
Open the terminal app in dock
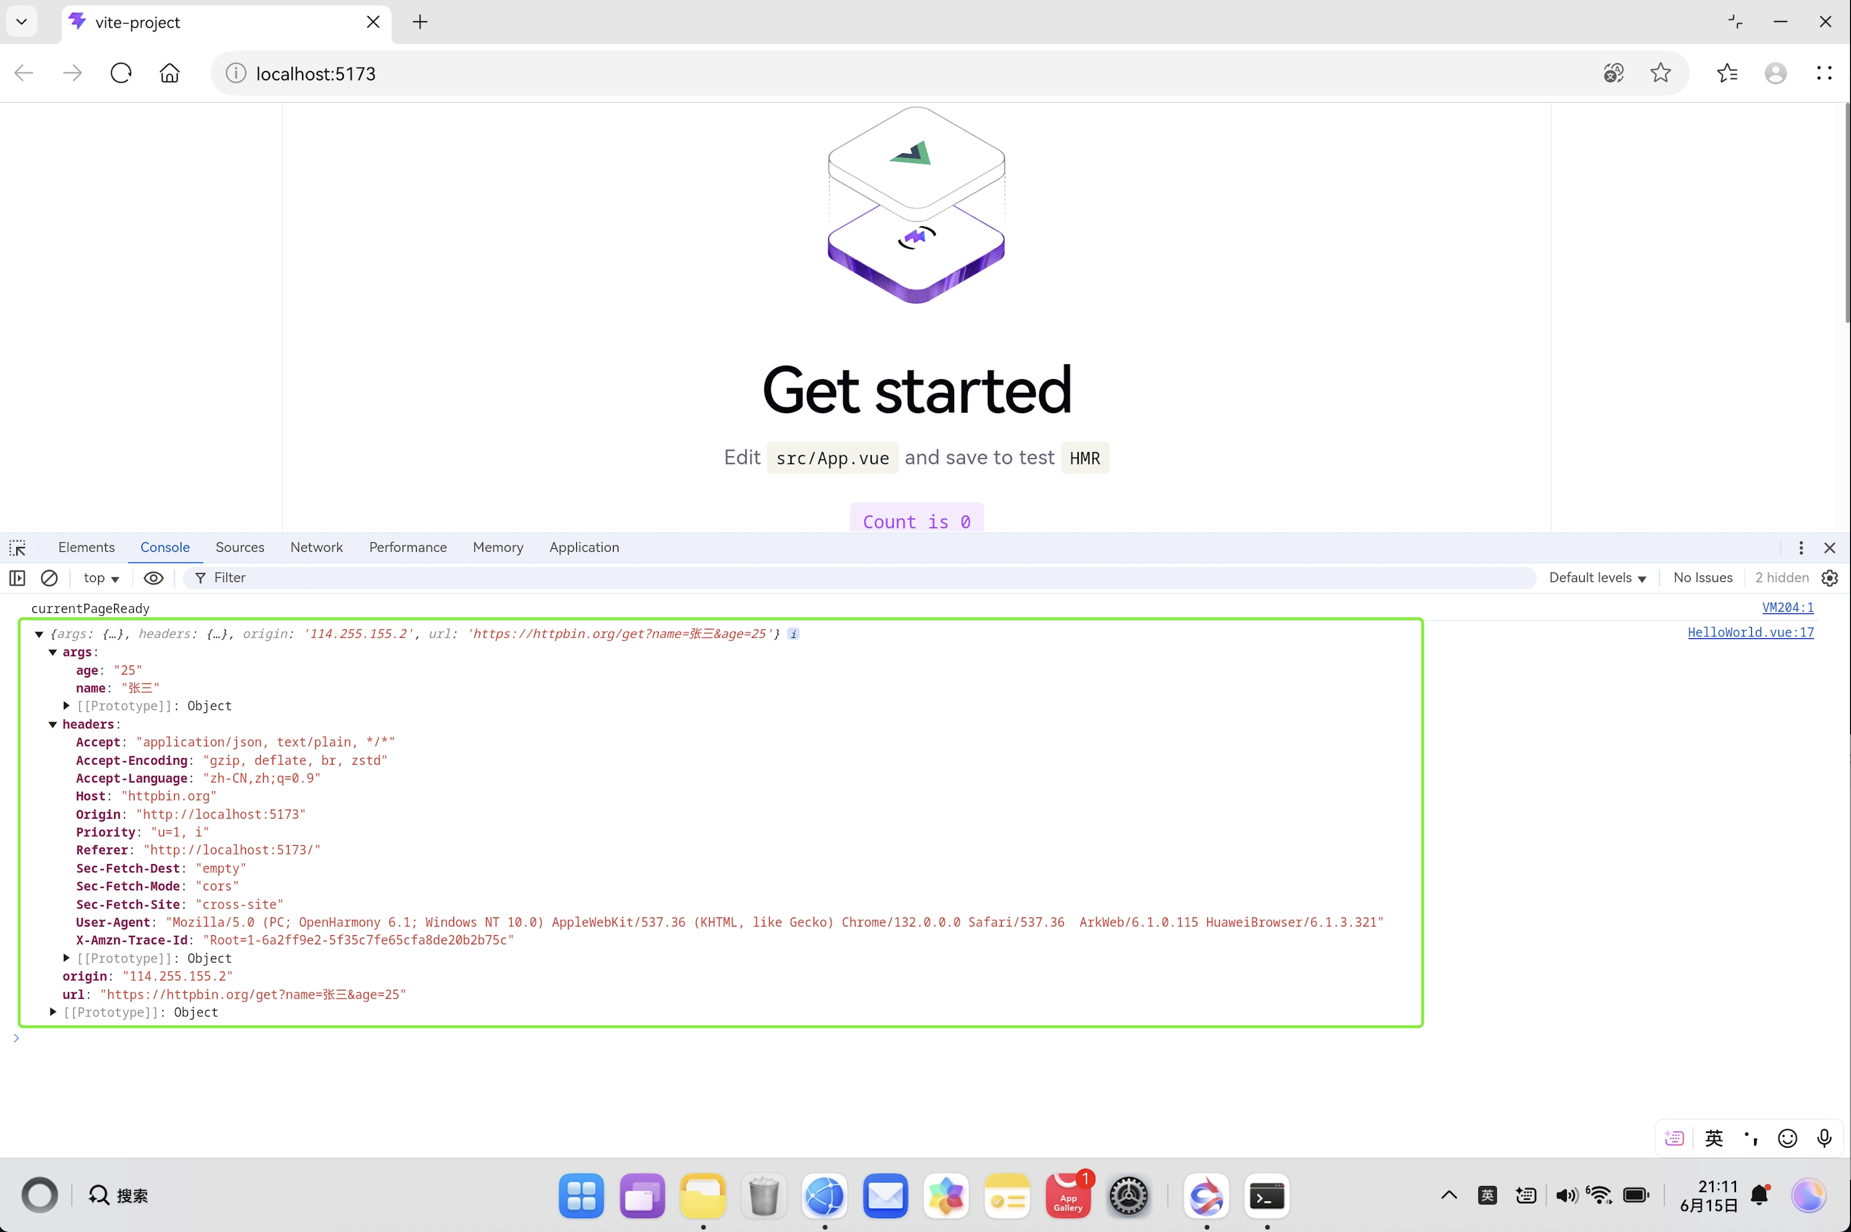pyautogui.click(x=1267, y=1196)
